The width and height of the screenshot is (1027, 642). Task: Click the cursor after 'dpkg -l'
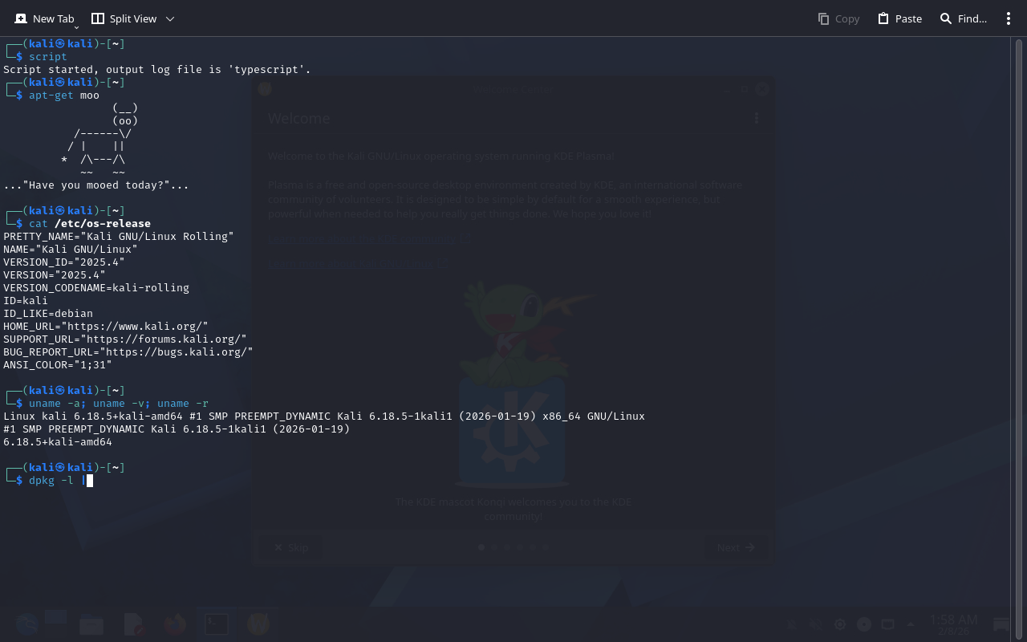pyautogui.click(x=89, y=481)
